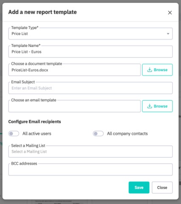Viewport: 181px width, 204px height.
Task: Click the Configure Email recipients heading
Action: (x=34, y=122)
